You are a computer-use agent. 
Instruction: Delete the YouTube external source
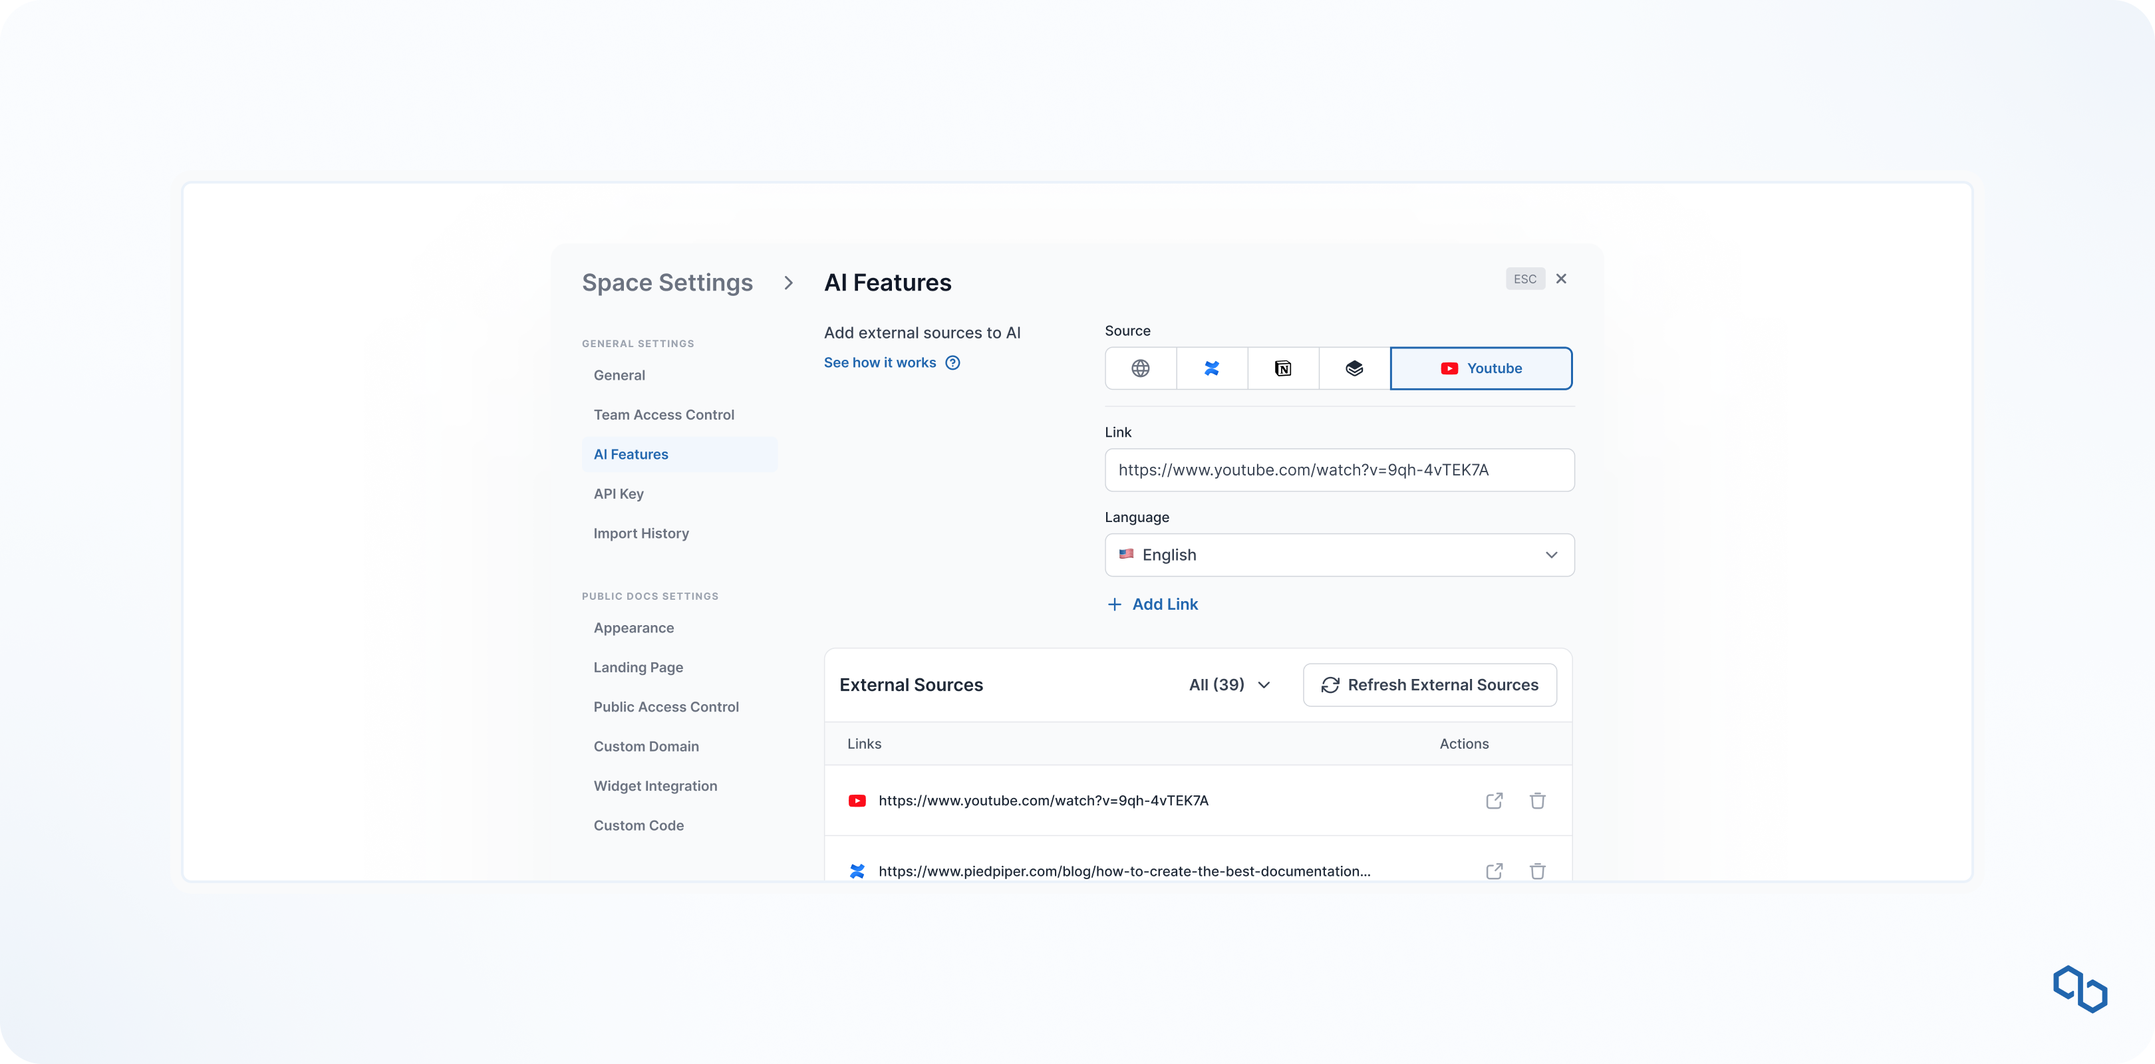pos(1538,801)
